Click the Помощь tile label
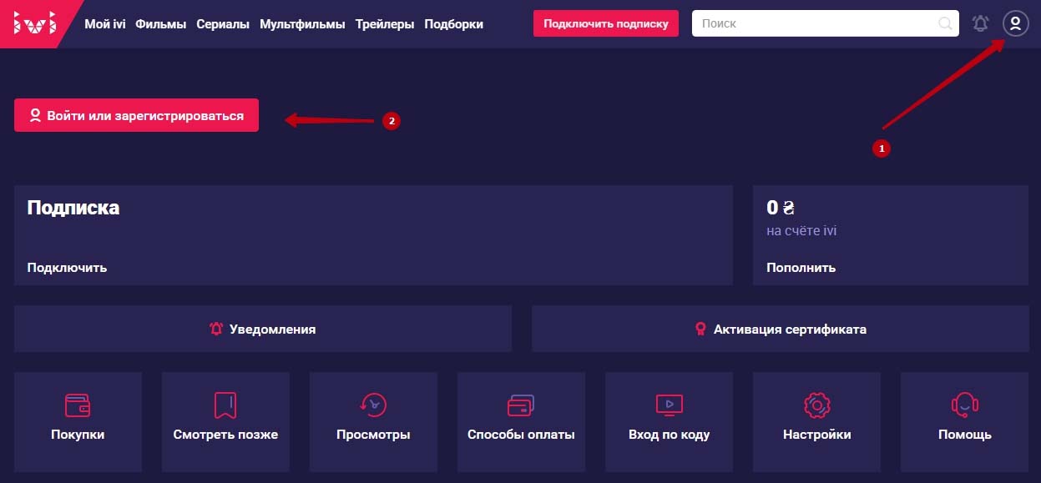The image size is (1041, 483). click(964, 435)
